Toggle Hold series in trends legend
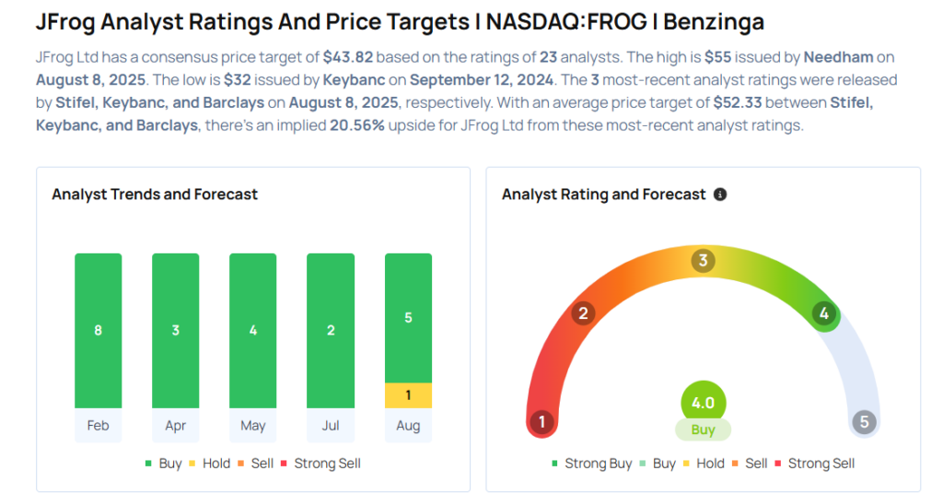This screenshot has height=494, width=943. [209, 464]
